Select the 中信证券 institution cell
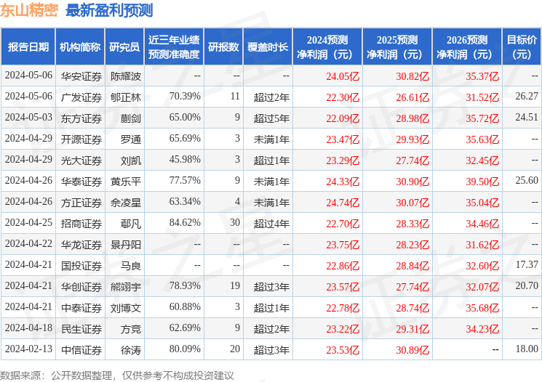542x382 pixels. point(81,349)
